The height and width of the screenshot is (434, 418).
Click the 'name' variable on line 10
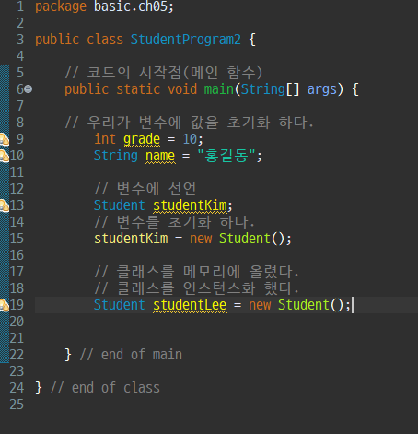160,156
